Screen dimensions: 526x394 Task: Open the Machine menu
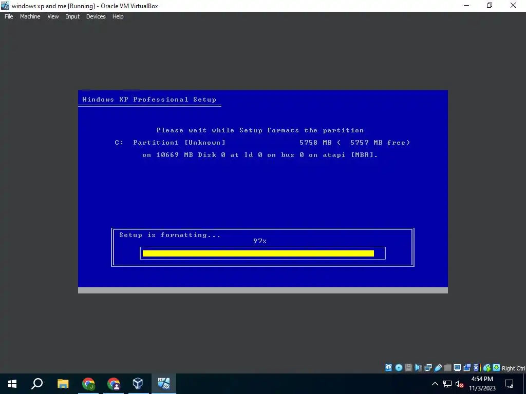[30, 16]
